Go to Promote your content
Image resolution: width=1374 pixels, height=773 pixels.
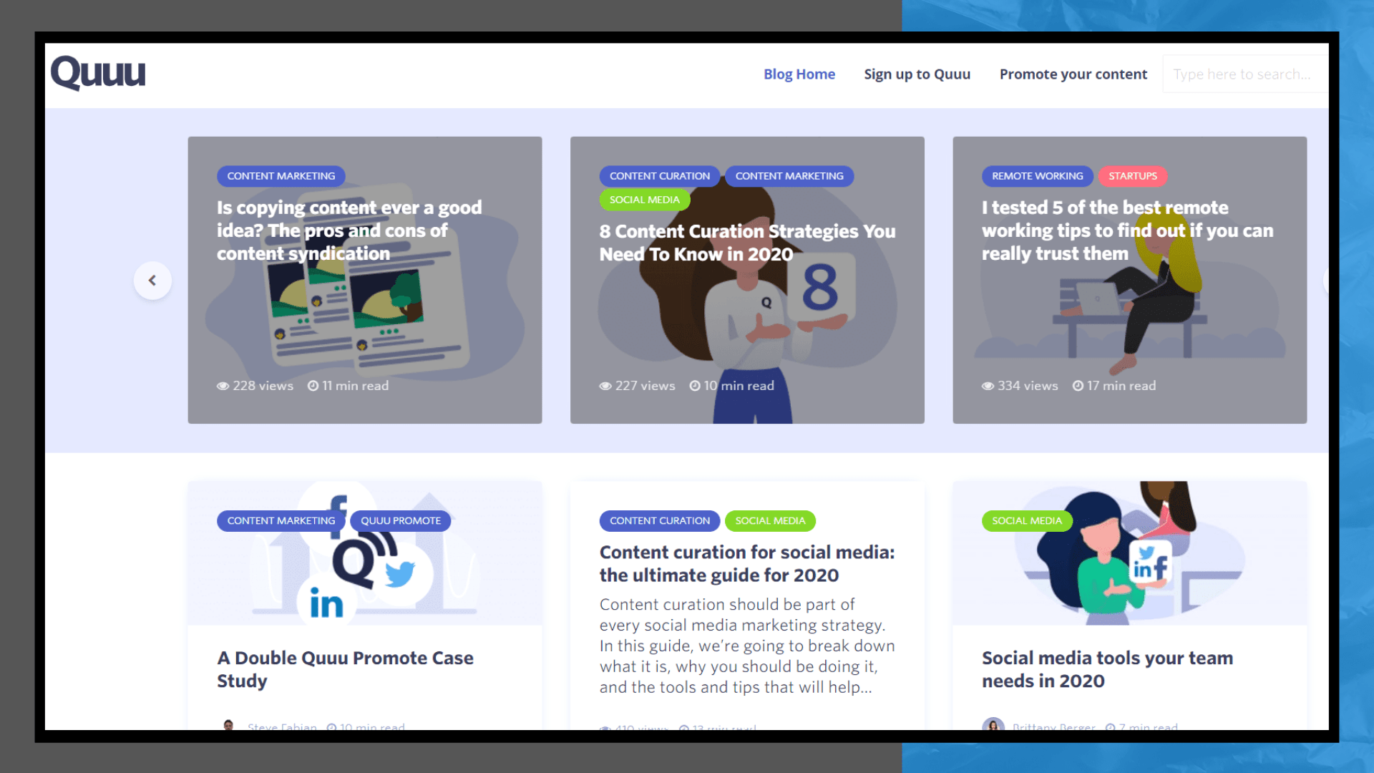1073,74
